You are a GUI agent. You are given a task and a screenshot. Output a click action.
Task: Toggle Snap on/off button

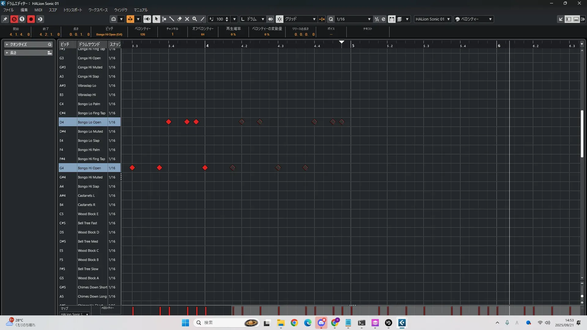point(279,19)
